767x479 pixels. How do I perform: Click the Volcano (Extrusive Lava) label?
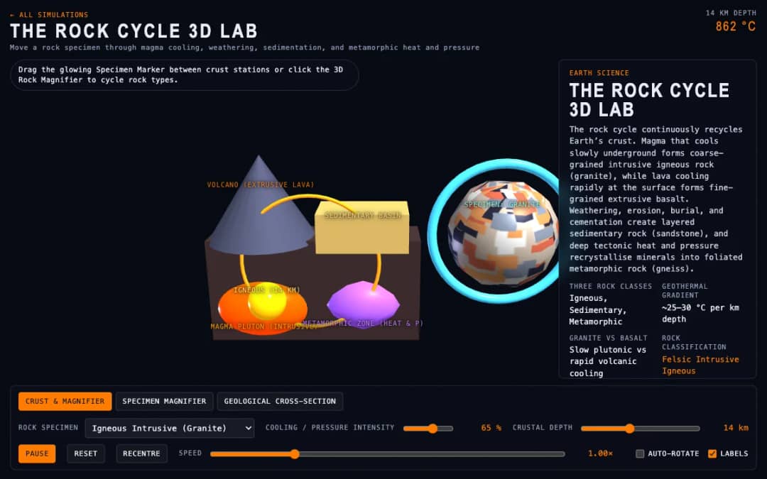point(260,185)
